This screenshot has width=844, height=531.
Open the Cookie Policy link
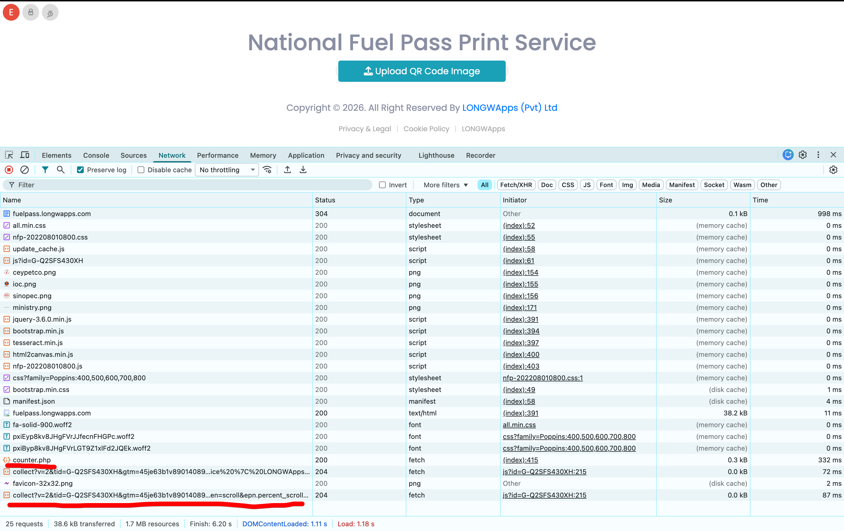click(426, 129)
